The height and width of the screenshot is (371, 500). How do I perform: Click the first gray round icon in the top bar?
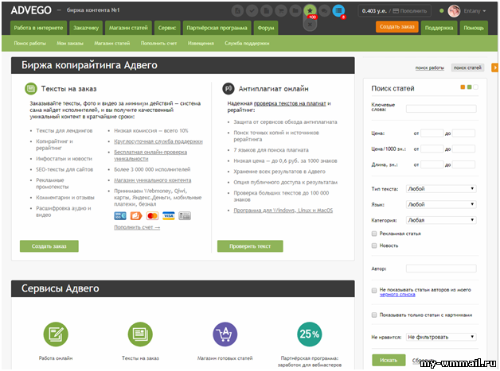[237, 11]
